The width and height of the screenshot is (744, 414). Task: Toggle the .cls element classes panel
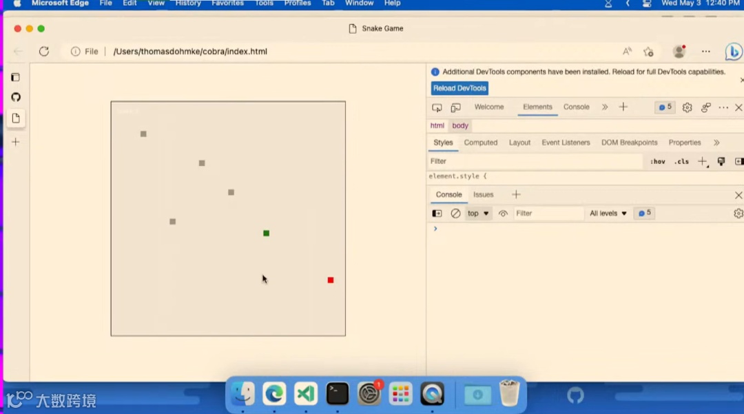point(681,162)
